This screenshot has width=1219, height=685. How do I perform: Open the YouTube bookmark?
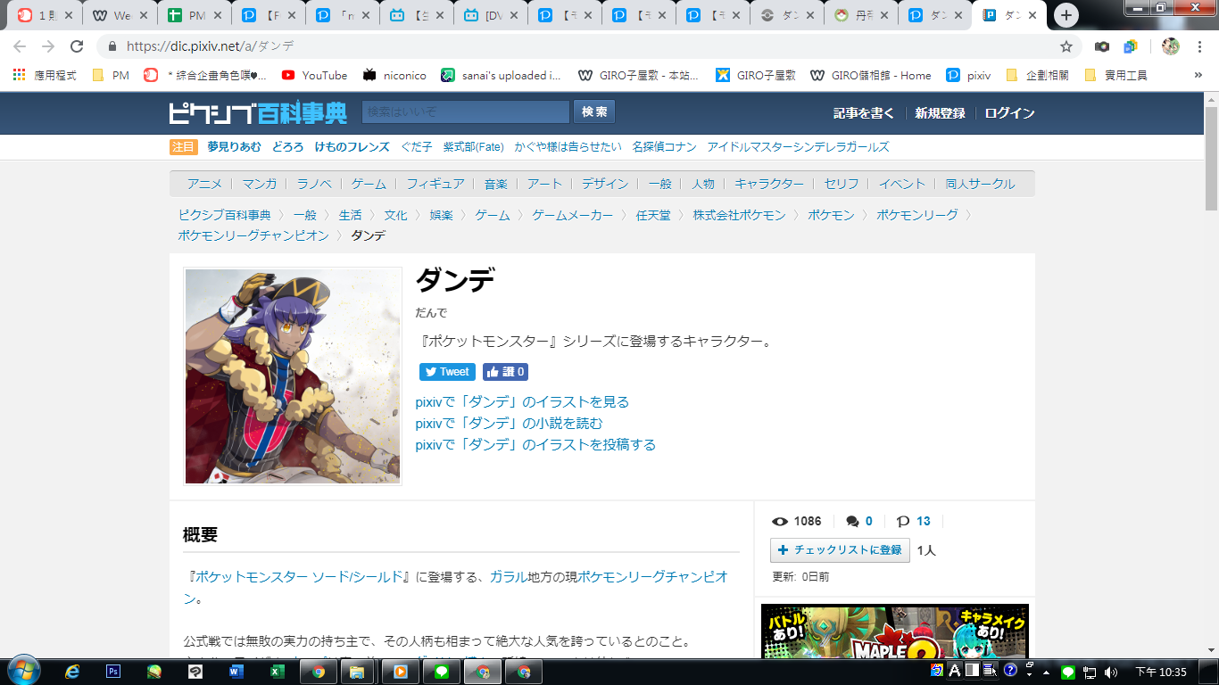point(314,76)
